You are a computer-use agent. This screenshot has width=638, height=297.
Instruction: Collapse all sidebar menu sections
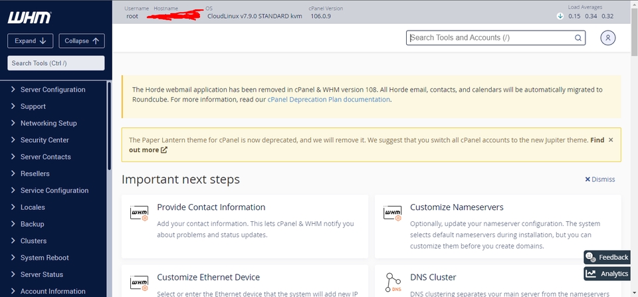click(x=82, y=41)
